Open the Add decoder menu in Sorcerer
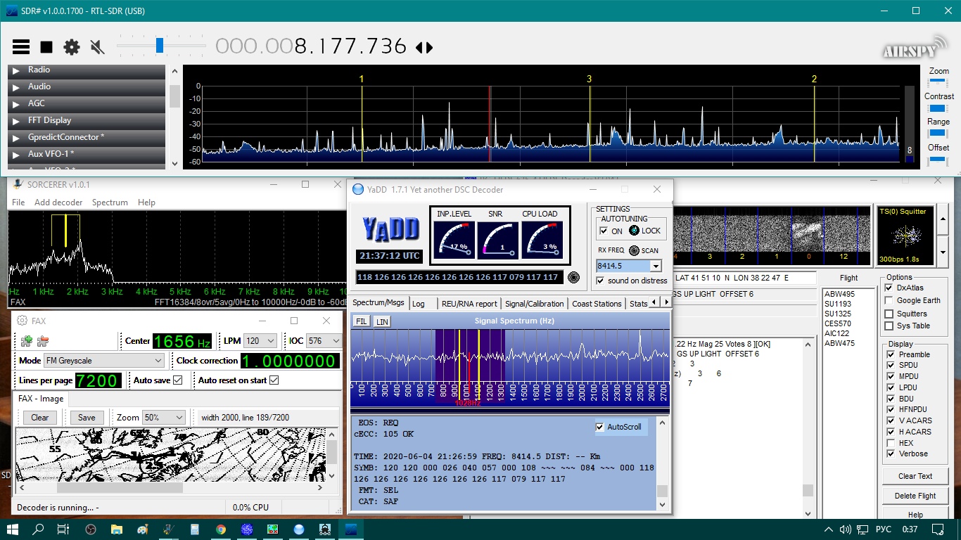 pos(59,202)
